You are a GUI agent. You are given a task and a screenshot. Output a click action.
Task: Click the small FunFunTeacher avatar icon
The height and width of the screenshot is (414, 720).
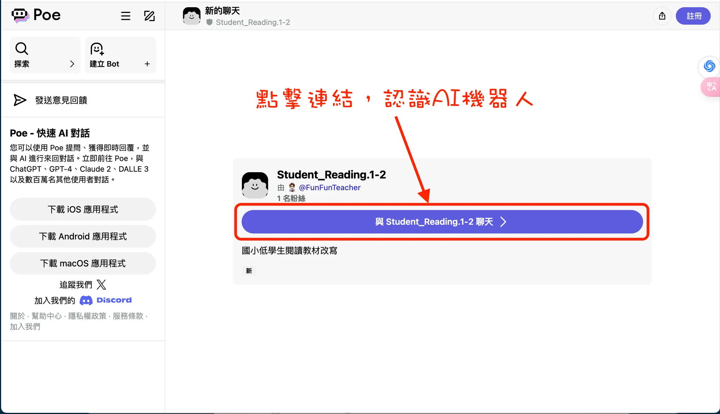pos(292,187)
